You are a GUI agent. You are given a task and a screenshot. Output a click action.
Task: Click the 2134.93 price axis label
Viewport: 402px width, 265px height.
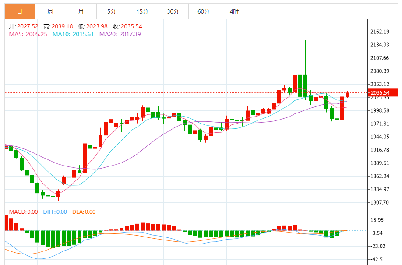point(380,45)
